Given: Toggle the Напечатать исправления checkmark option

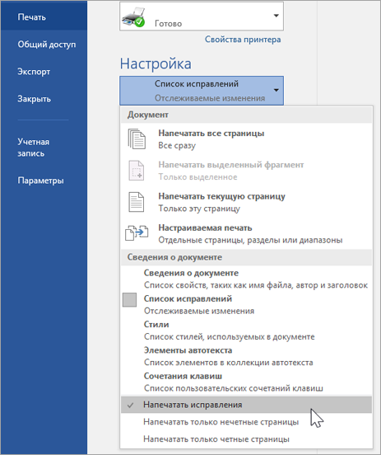Looking at the screenshot, I should 246,405.
